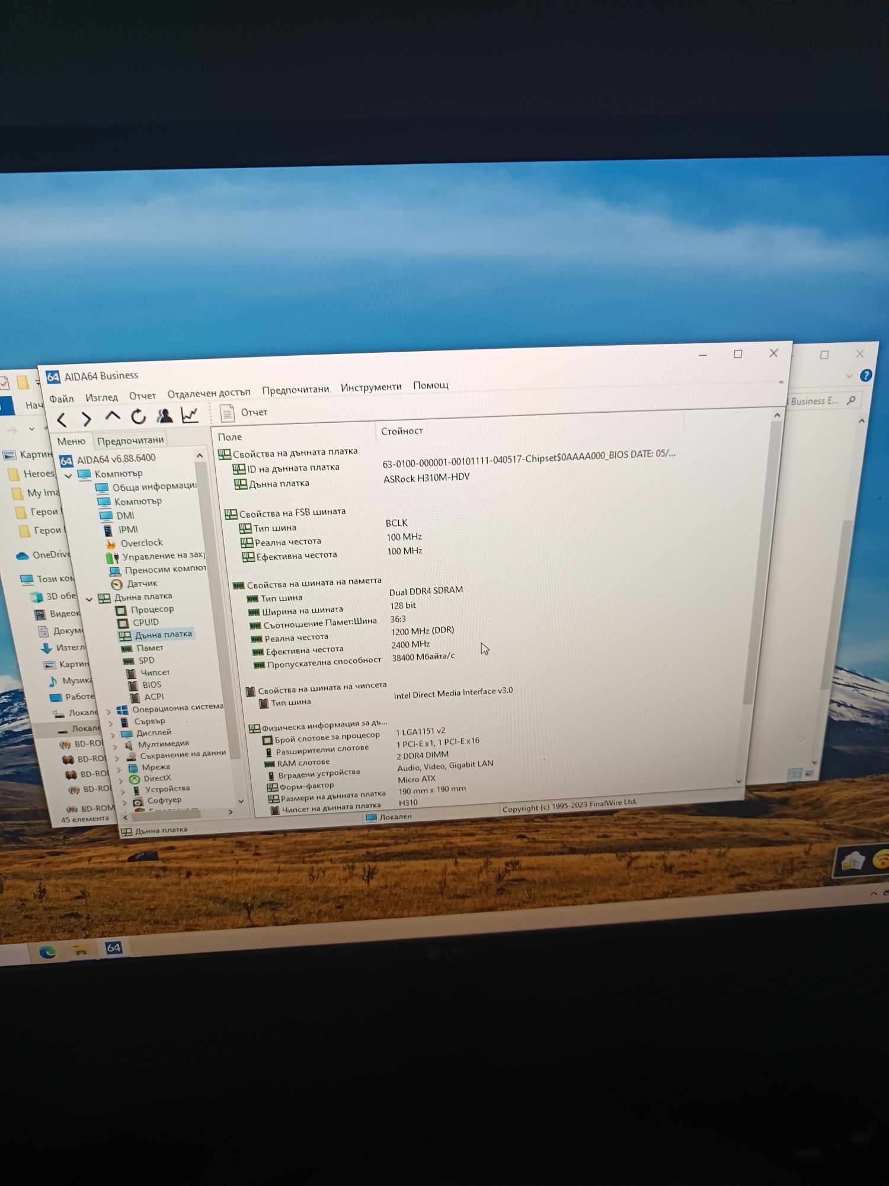Select the Датчик sensor item
Image resolution: width=889 pixels, height=1186 pixels.
point(135,584)
